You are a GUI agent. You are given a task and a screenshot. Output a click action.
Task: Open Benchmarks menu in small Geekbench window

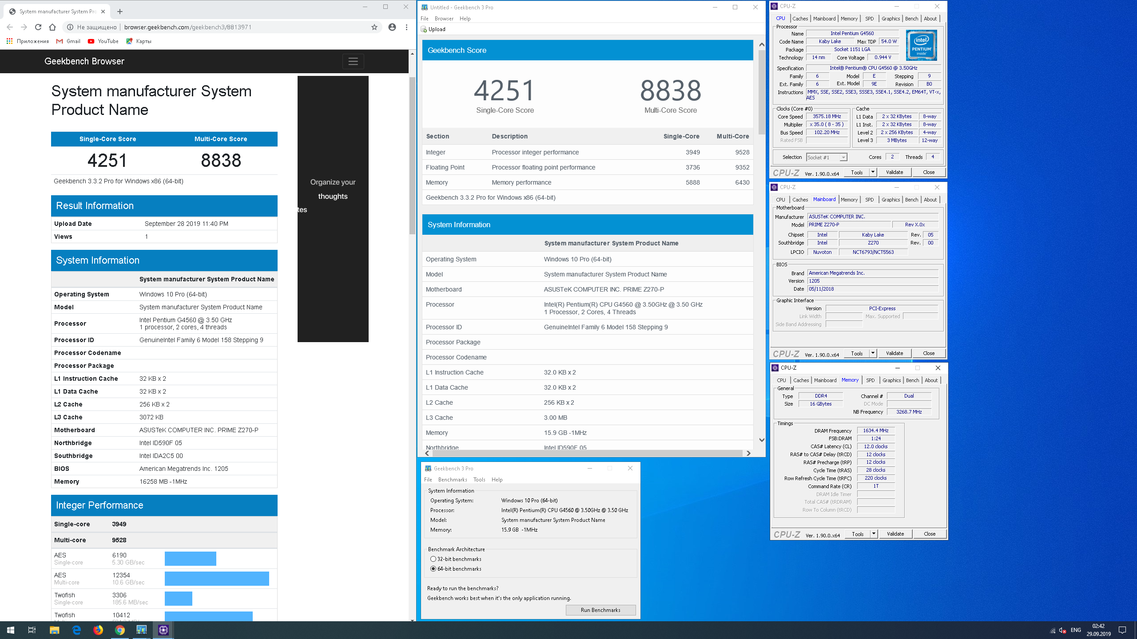453,480
